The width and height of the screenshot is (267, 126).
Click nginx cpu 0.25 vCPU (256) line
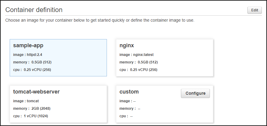(x=138, y=70)
